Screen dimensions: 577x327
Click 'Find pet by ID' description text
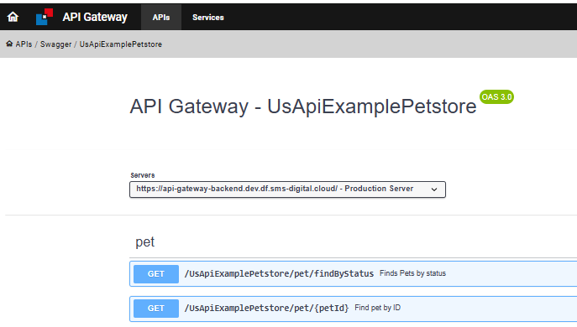coord(378,308)
